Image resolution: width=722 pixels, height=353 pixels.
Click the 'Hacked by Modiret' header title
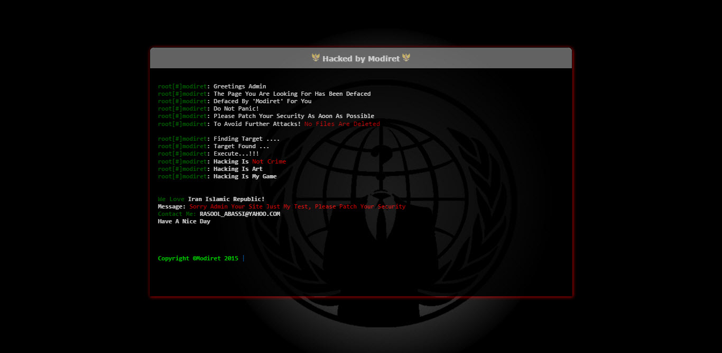coord(361,59)
